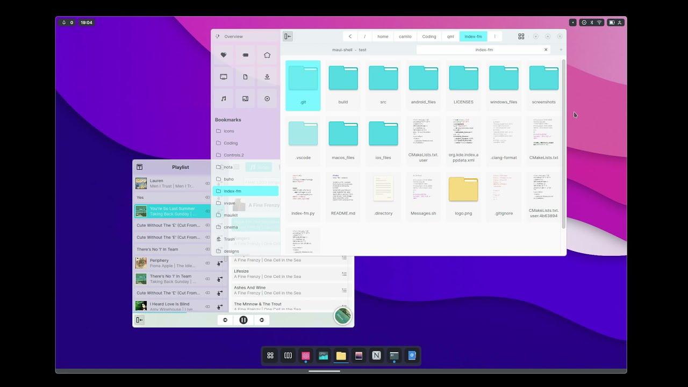Switch to maui-shell - test tab
688x387 pixels.
pyautogui.click(x=349, y=49)
